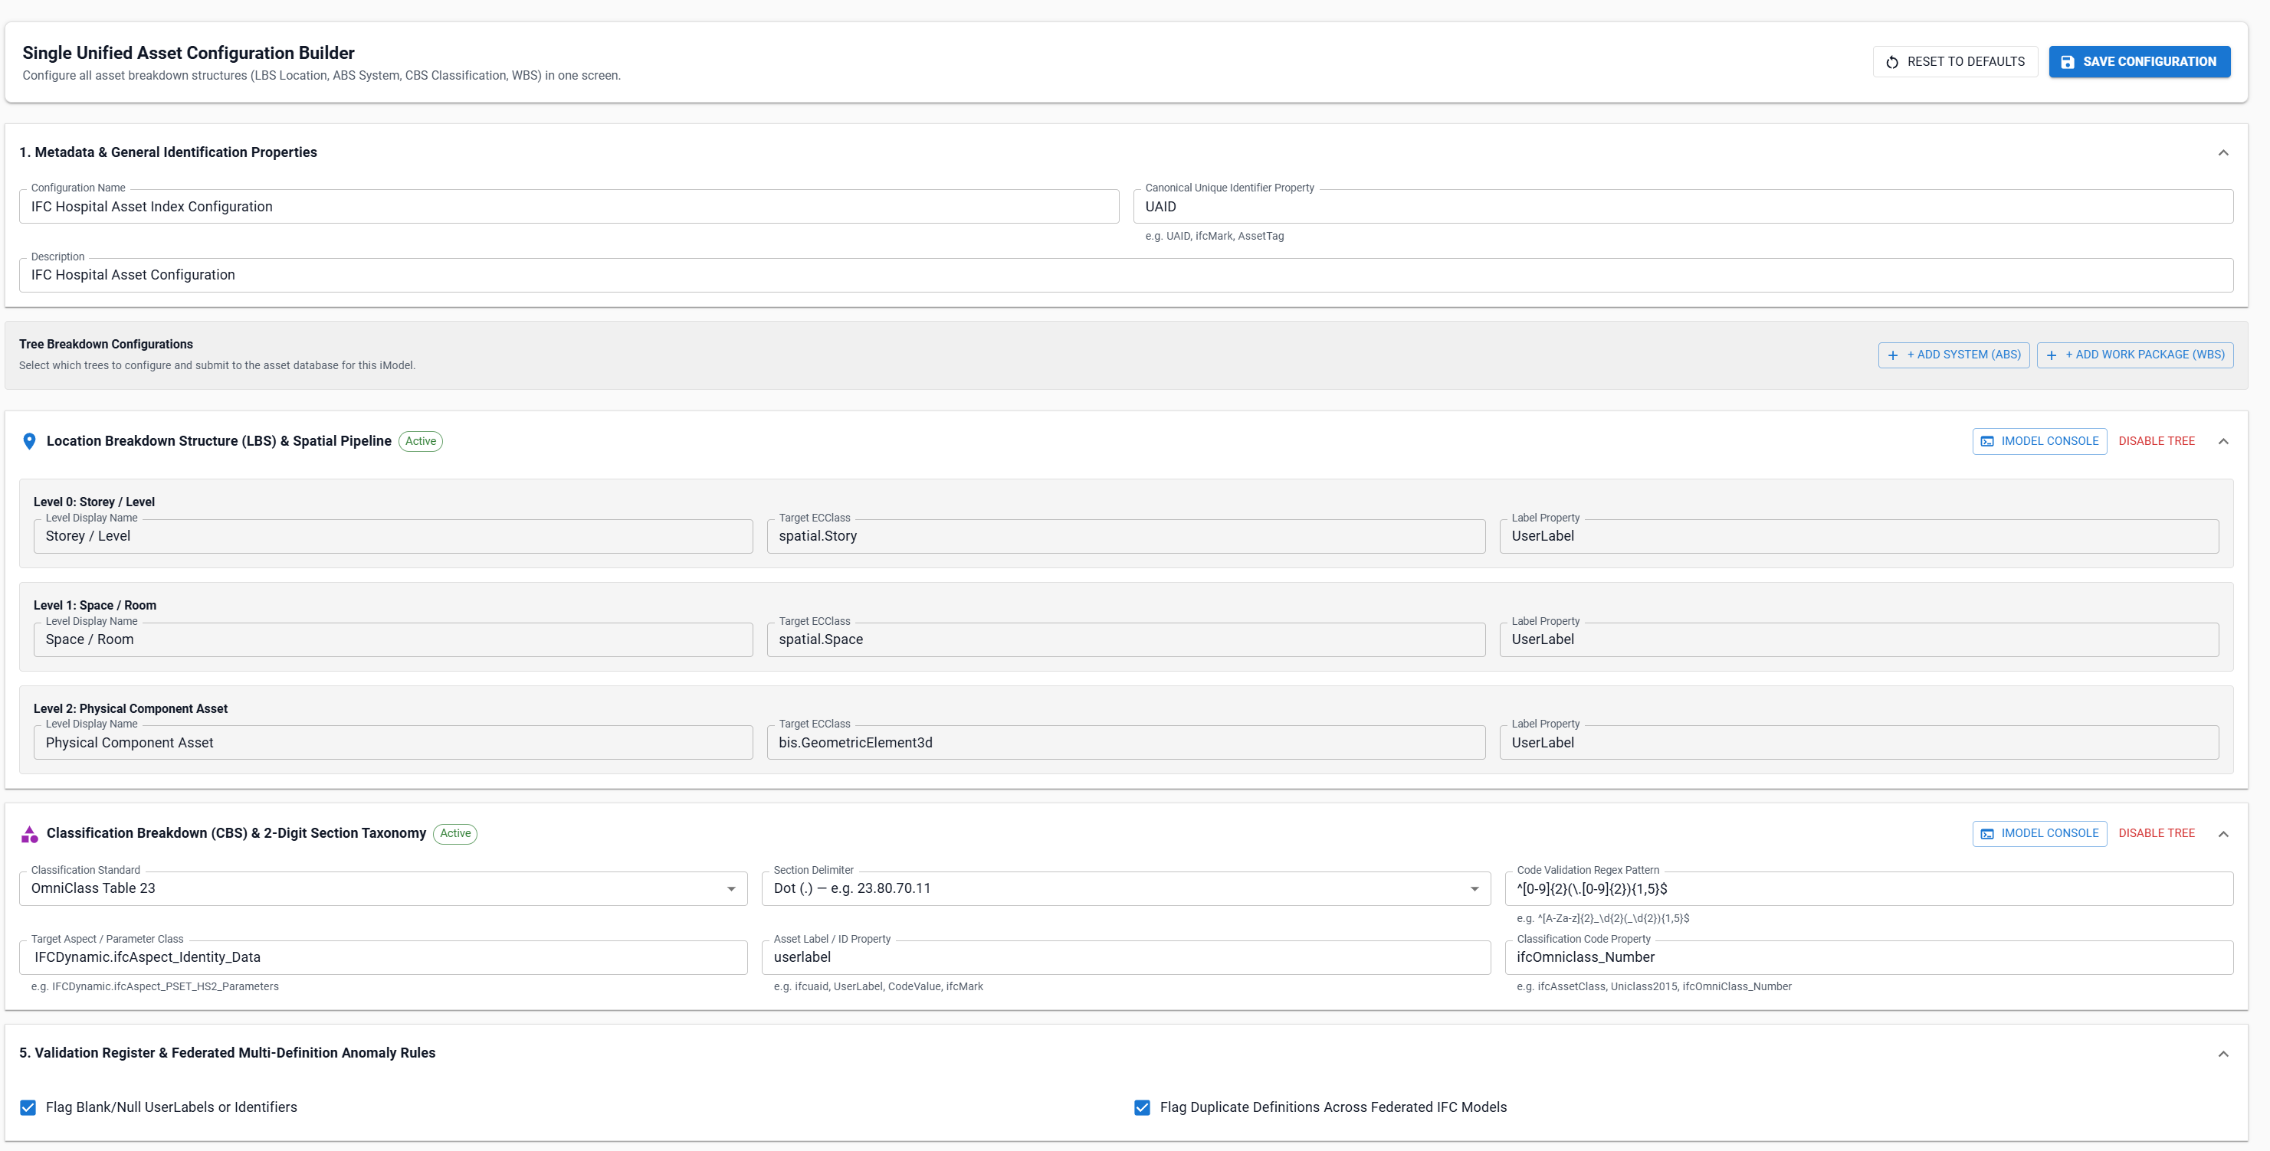
Task: Click Add System (ABS) button
Action: click(x=1953, y=355)
